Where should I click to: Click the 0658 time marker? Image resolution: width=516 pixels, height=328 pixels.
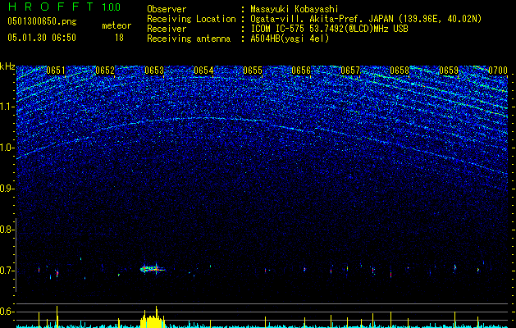(x=400, y=71)
